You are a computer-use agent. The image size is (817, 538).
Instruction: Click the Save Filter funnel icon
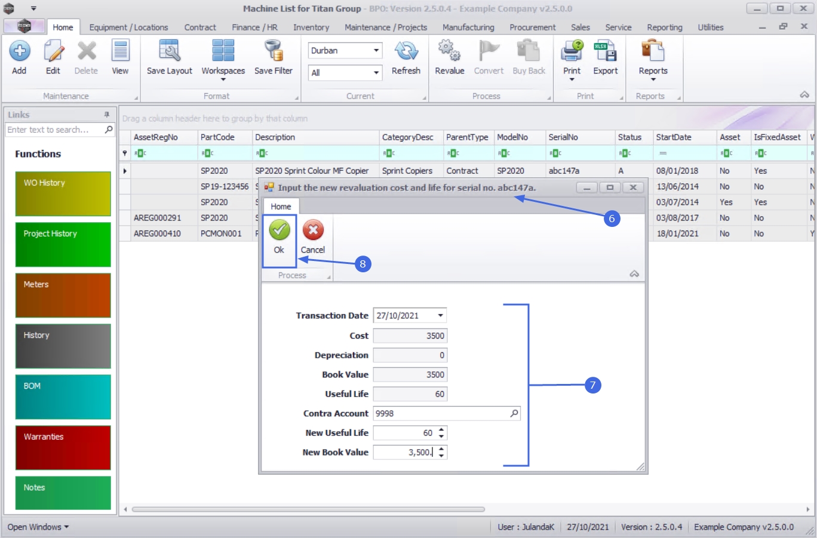(x=274, y=51)
